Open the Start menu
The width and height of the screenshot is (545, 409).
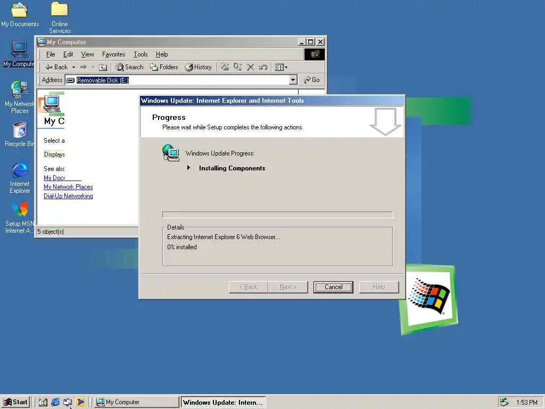pos(15,402)
